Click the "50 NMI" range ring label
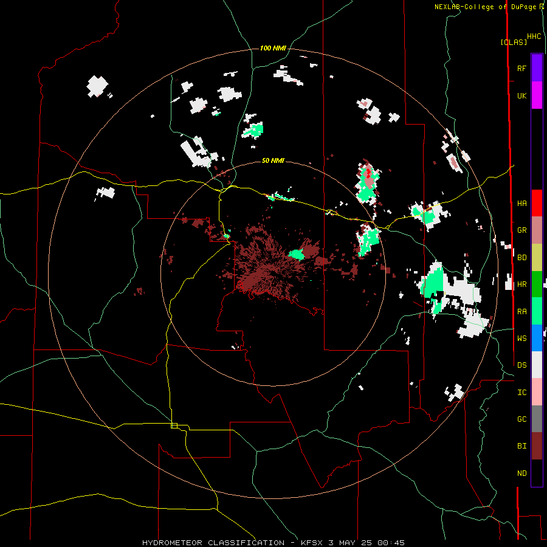The height and width of the screenshot is (547, 547). coord(273,160)
